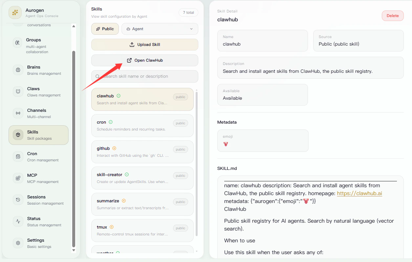Click the Cron calendar icon in sidebar
Image resolution: width=412 pixels, height=262 pixels.
tap(18, 156)
